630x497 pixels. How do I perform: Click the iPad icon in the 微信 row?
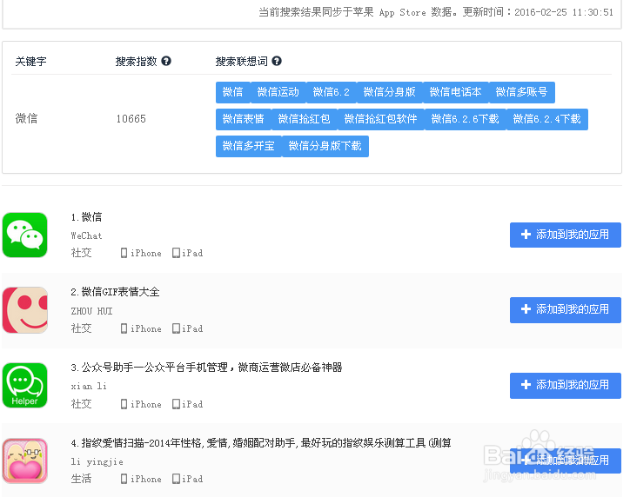click(x=176, y=253)
